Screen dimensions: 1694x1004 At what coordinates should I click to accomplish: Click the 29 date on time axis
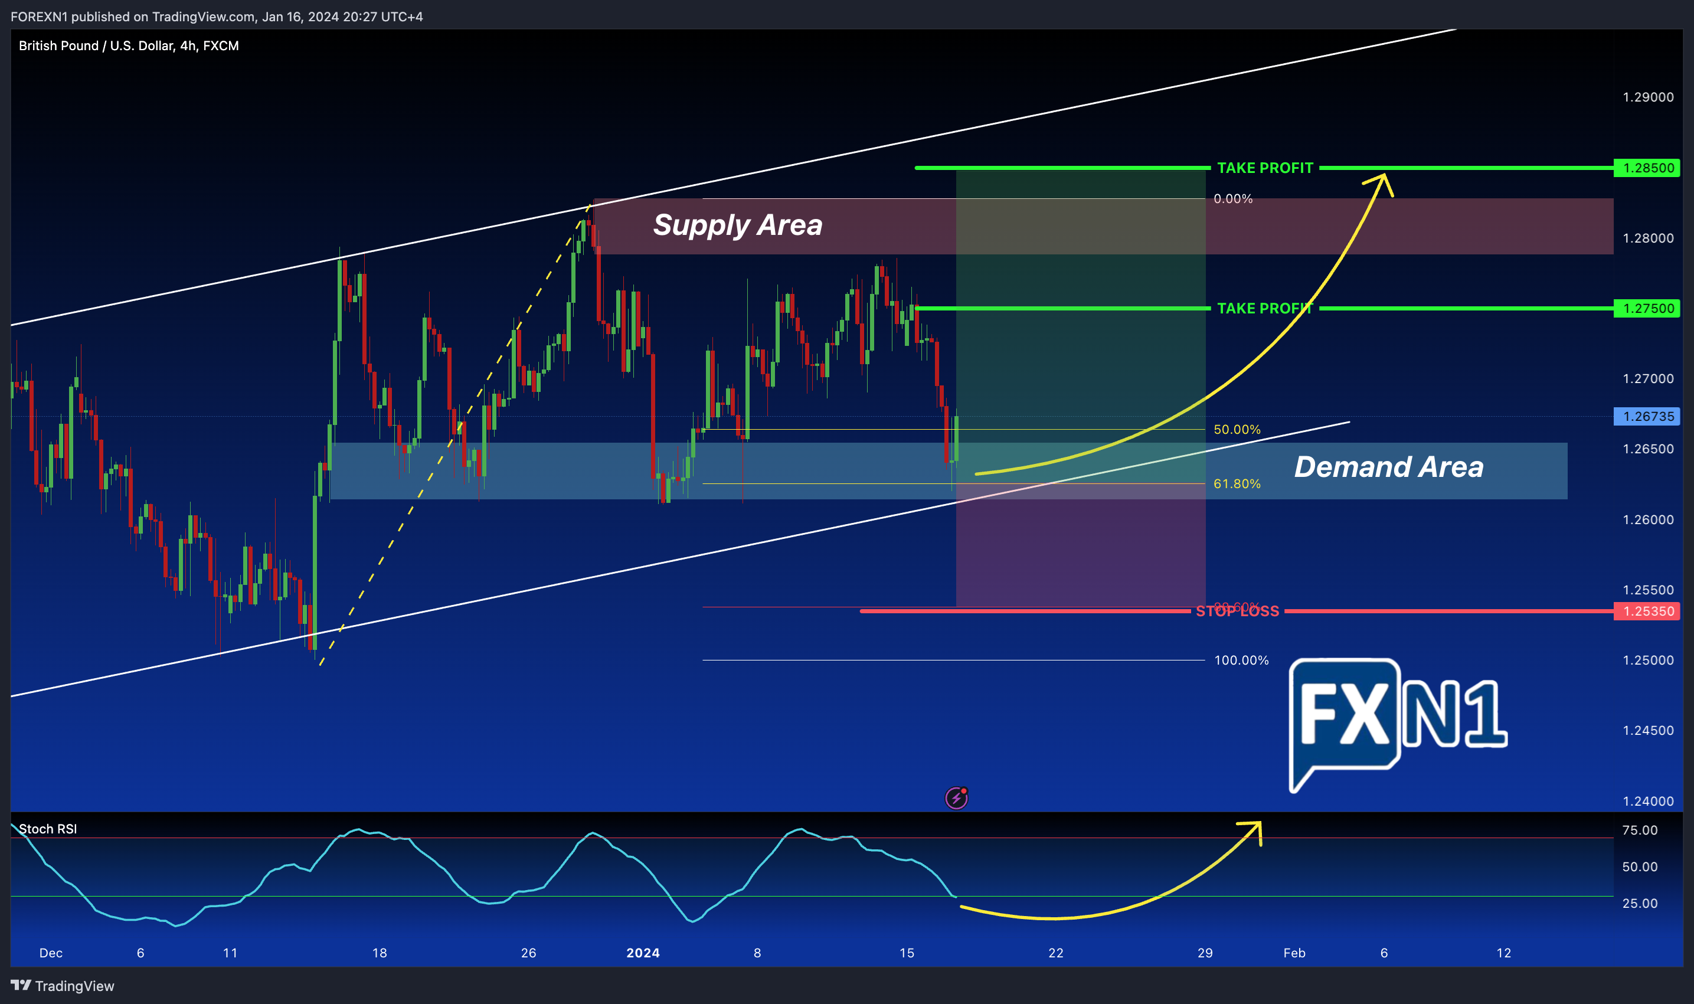tap(1205, 953)
